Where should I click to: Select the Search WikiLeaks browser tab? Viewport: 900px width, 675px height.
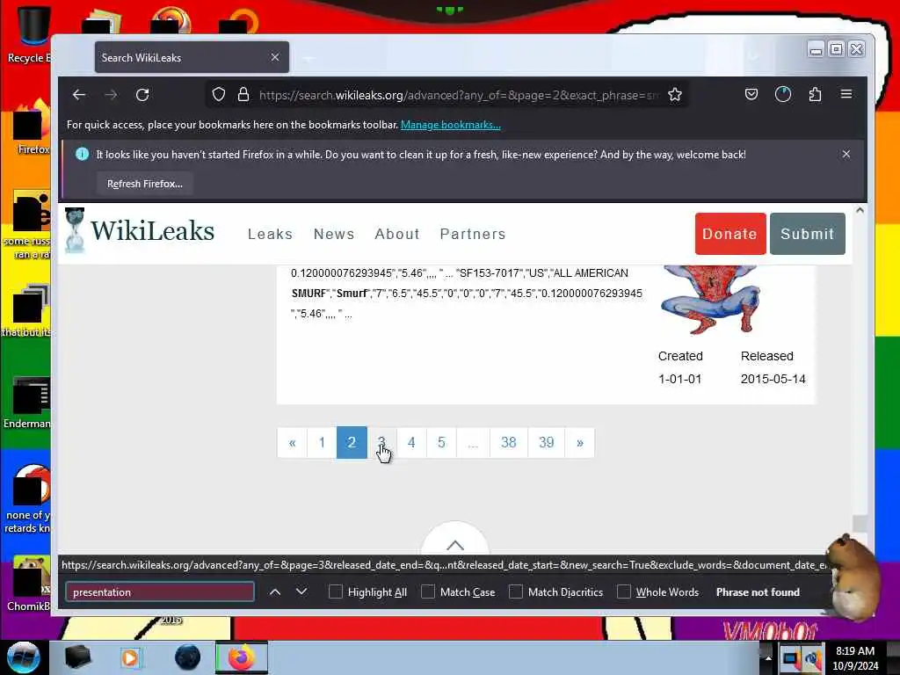pos(192,57)
